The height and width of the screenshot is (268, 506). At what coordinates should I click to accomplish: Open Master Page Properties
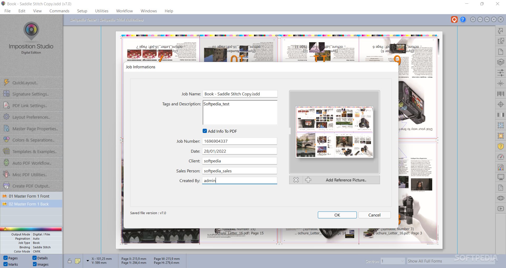[31, 128]
